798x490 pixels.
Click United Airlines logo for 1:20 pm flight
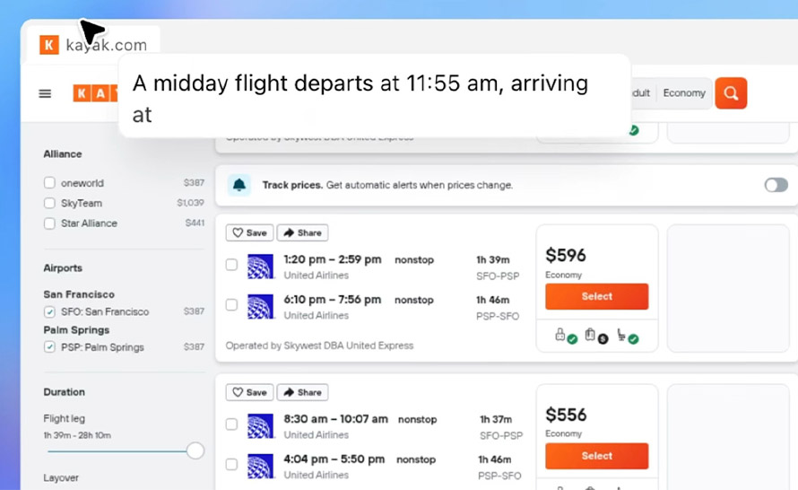[260, 267]
